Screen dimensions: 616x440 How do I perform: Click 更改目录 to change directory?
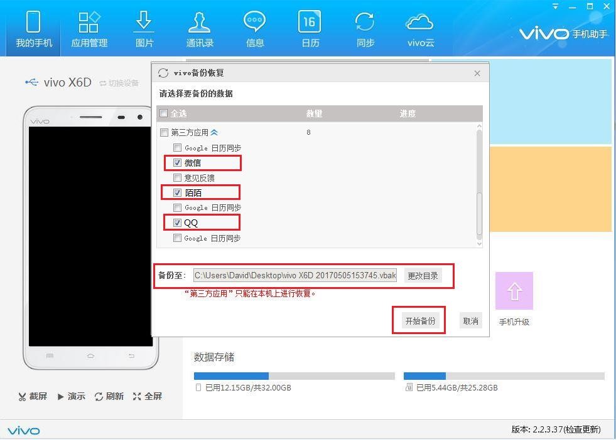pyautogui.click(x=423, y=276)
